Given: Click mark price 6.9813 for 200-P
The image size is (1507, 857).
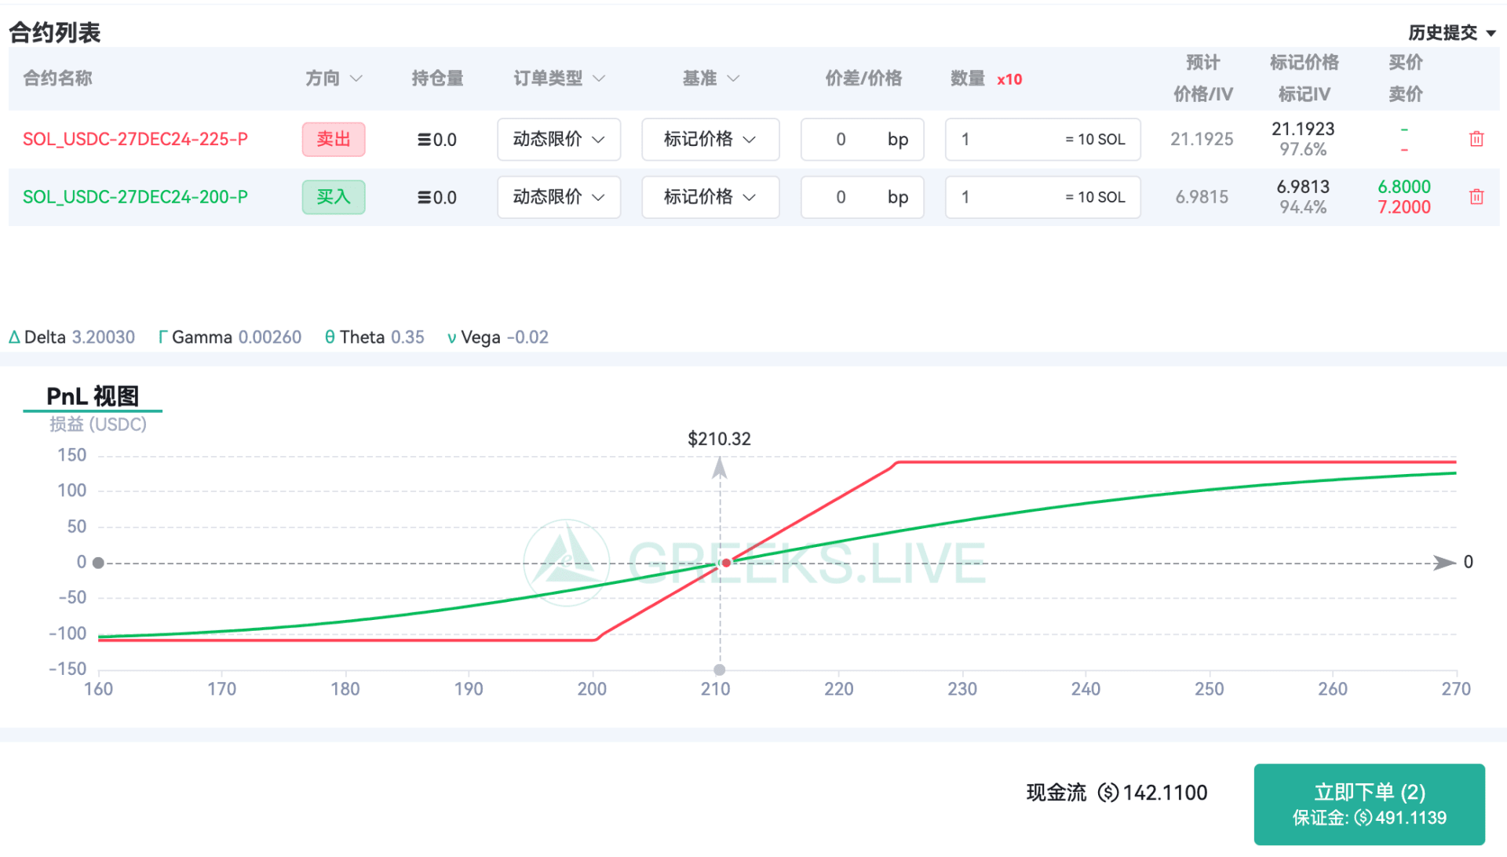Looking at the screenshot, I should tap(1303, 187).
